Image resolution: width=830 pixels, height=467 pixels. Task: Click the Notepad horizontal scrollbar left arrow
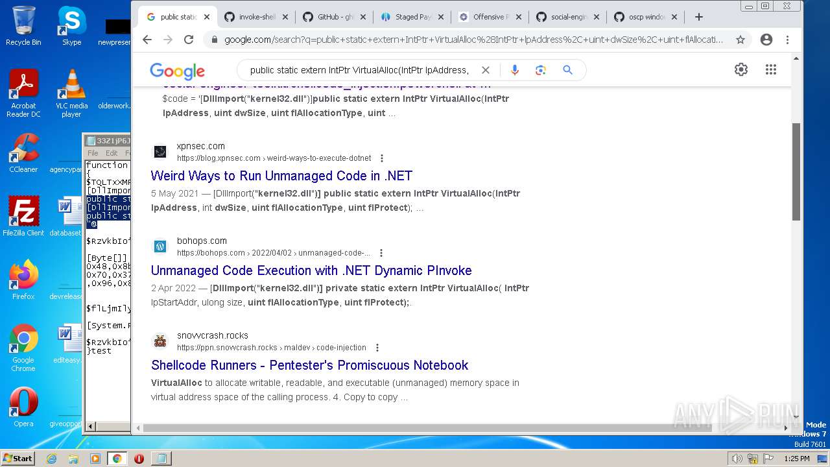pos(91,426)
